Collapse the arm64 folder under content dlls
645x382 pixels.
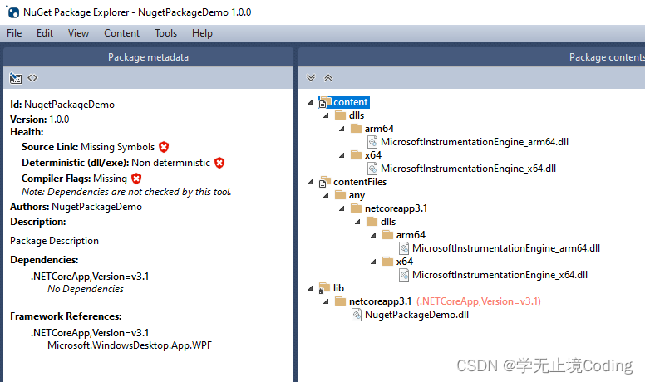(342, 129)
